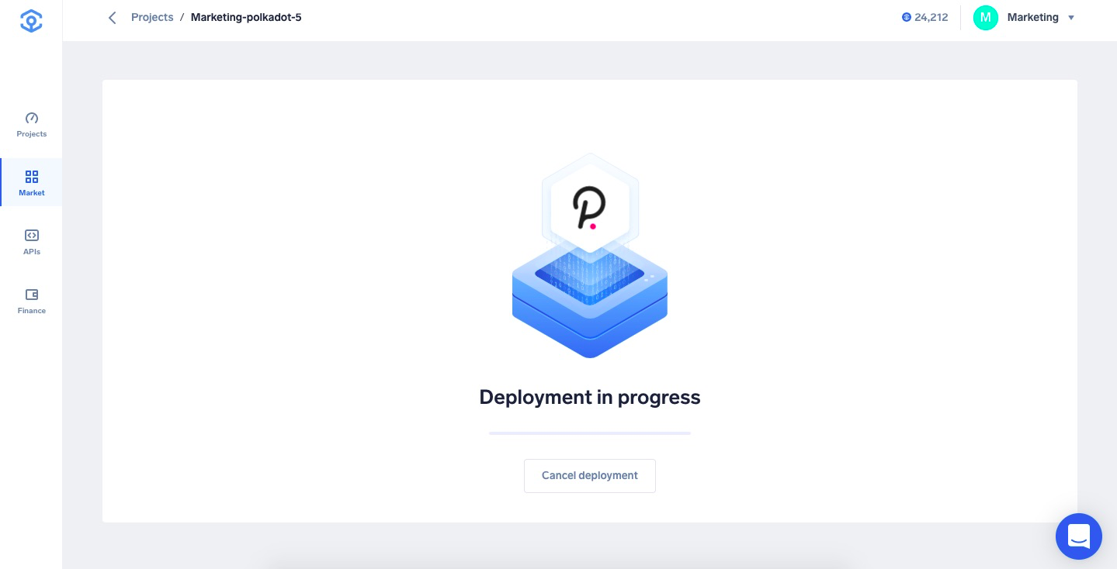Click the green M workspace avatar
The height and width of the screenshot is (569, 1117).
986,17
